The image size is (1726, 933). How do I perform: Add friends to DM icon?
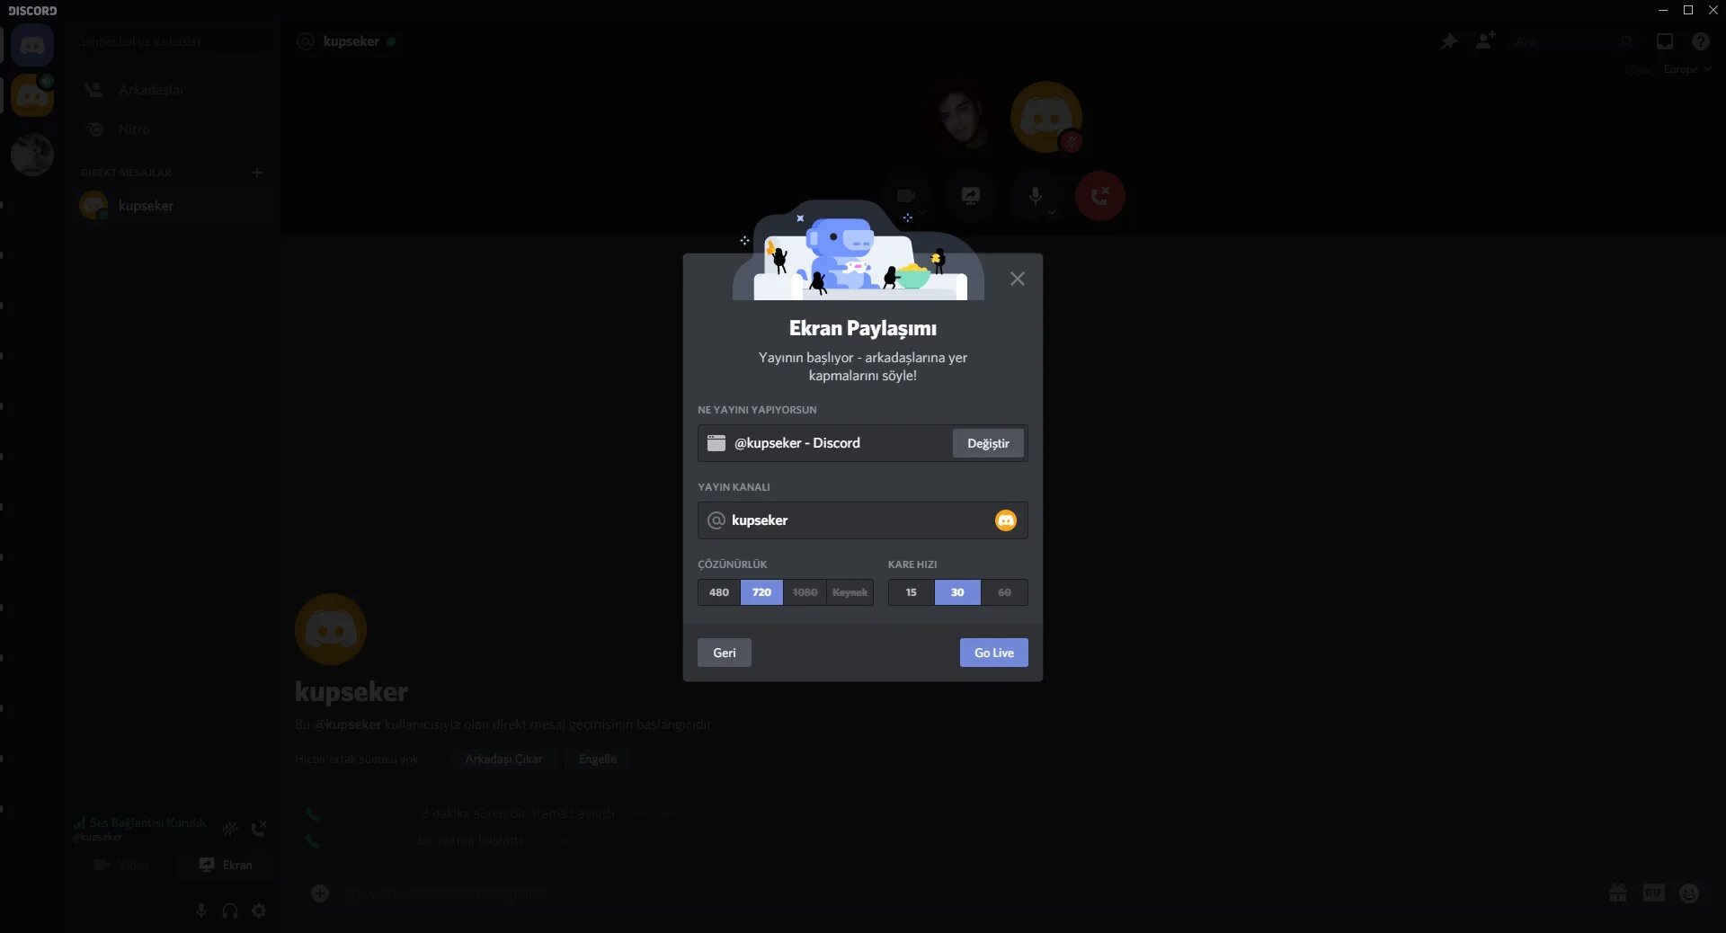(1485, 41)
